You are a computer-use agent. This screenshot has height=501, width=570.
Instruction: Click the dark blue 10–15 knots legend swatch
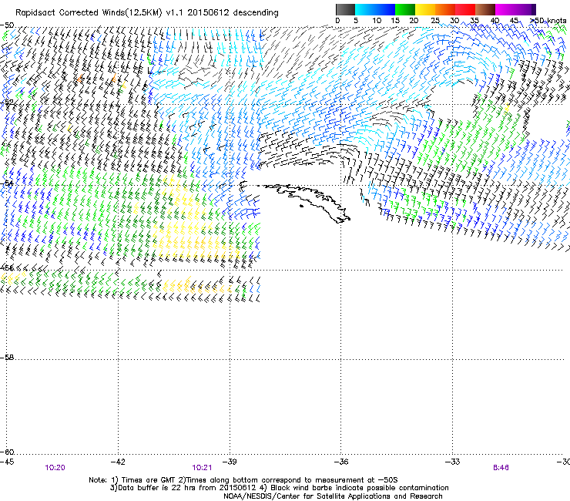[385, 9]
